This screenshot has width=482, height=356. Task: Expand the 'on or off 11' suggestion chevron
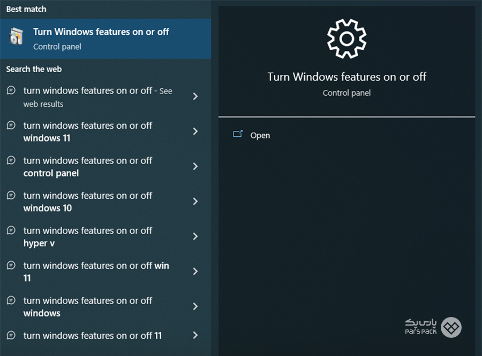195,335
